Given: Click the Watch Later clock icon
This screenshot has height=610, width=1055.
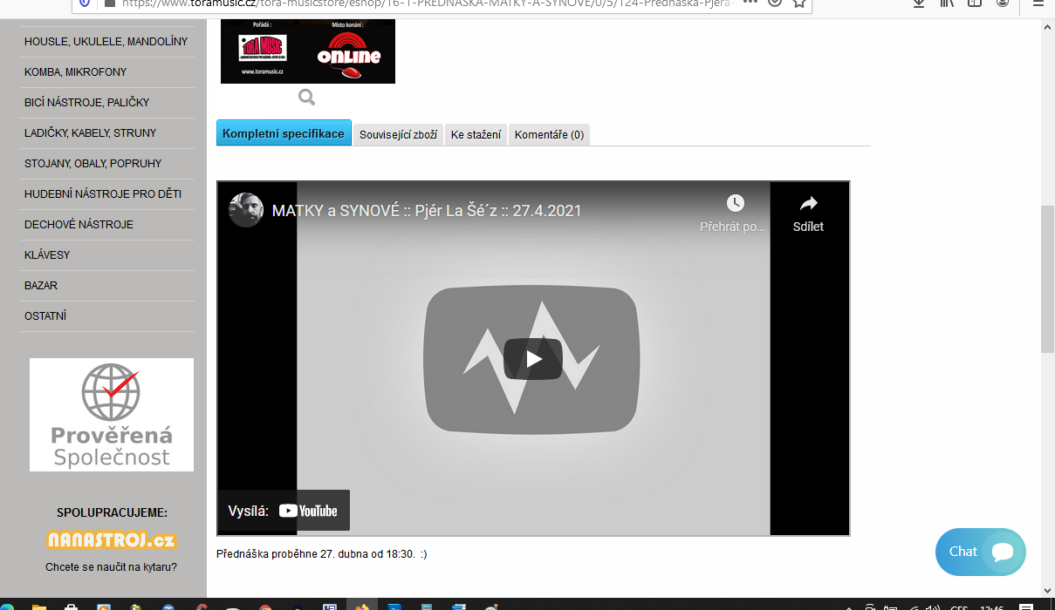Looking at the screenshot, I should pos(735,204).
